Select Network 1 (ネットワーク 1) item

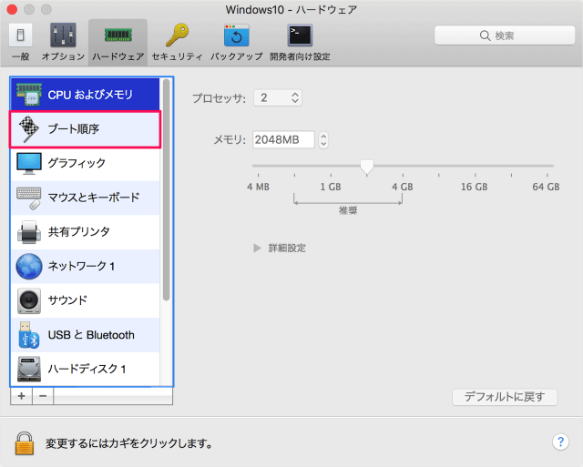point(85,266)
